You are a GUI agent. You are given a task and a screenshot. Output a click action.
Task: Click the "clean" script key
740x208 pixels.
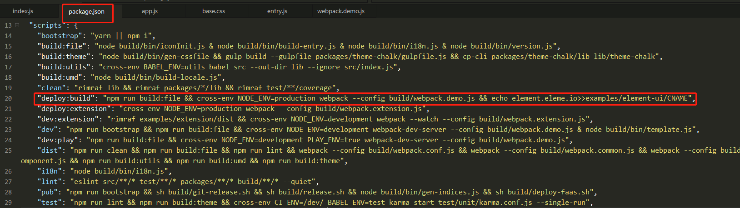coord(52,88)
